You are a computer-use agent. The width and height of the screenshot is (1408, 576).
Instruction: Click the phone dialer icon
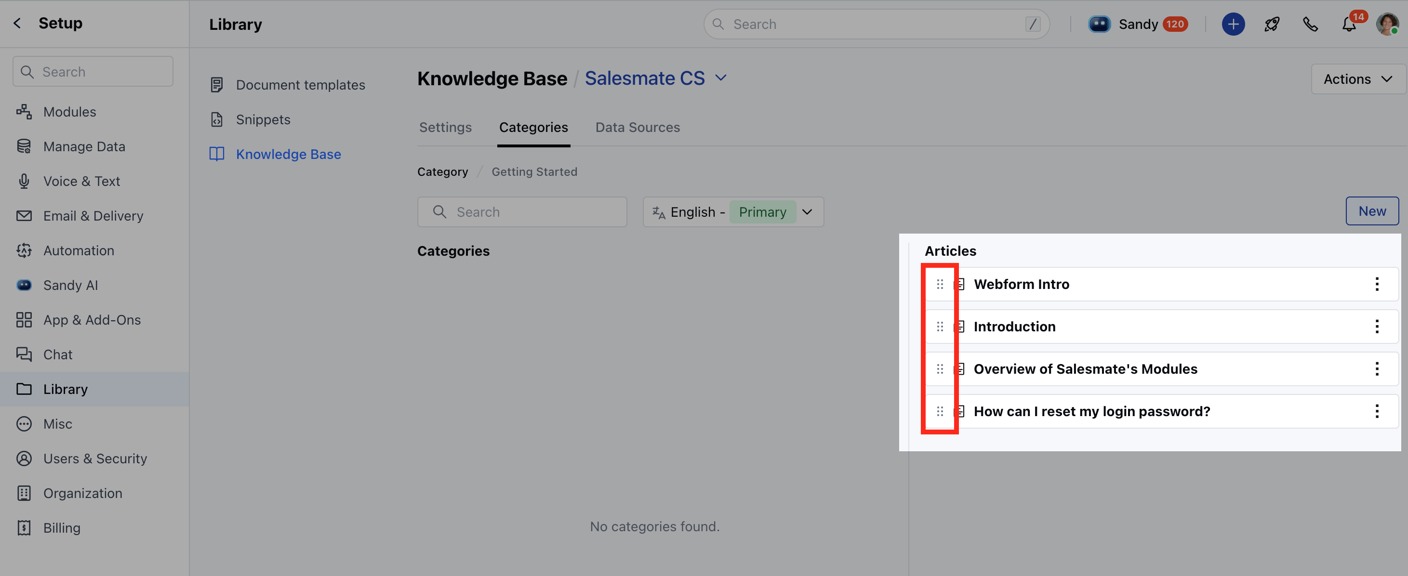[x=1310, y=24]
